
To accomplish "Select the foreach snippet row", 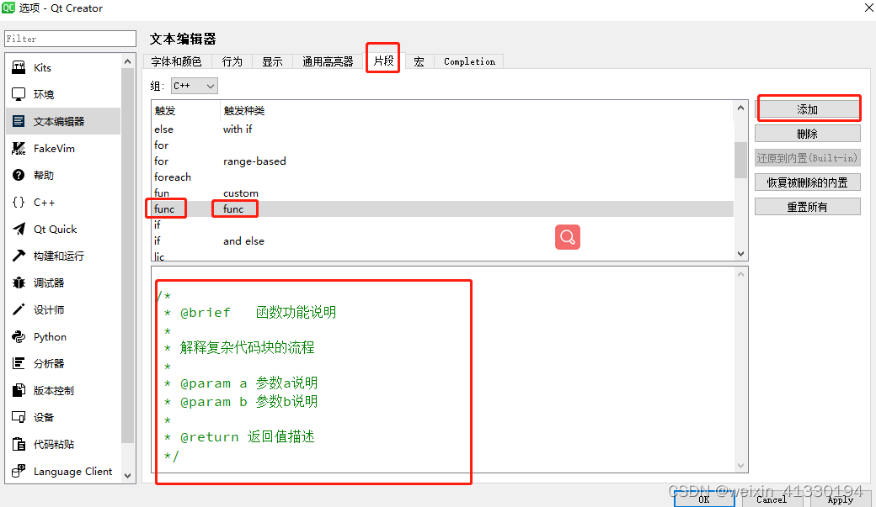I will click(442, 177).
